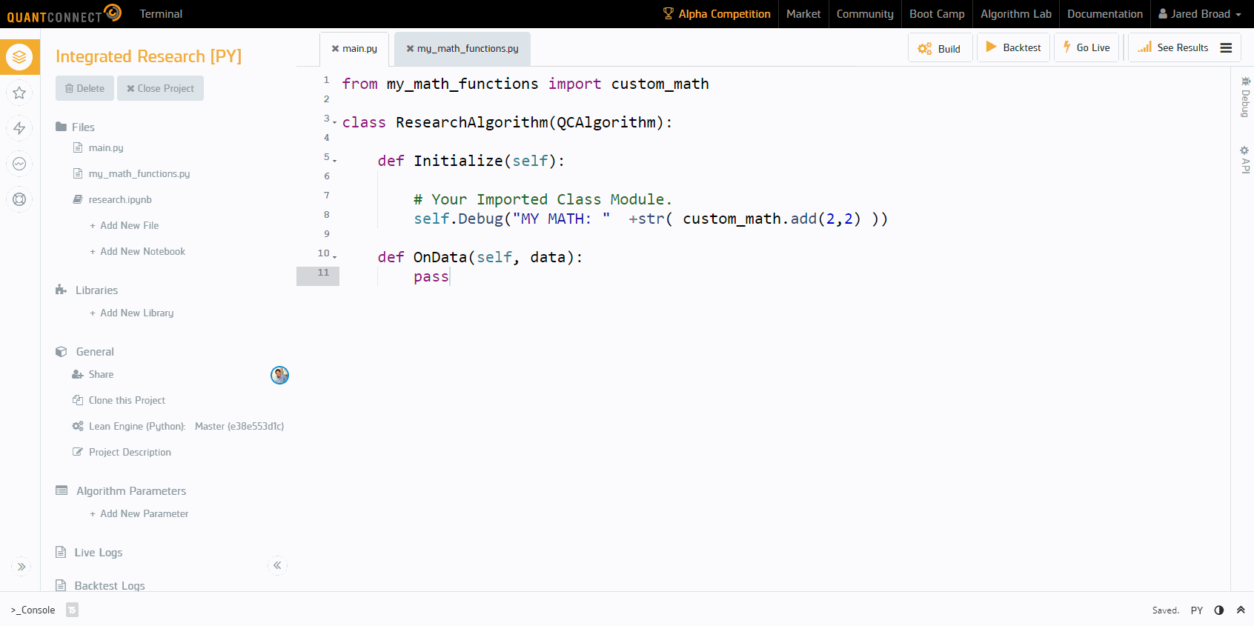Place cursor after pass on line 11
The image size is (1254, 626).
coord(450,276)
